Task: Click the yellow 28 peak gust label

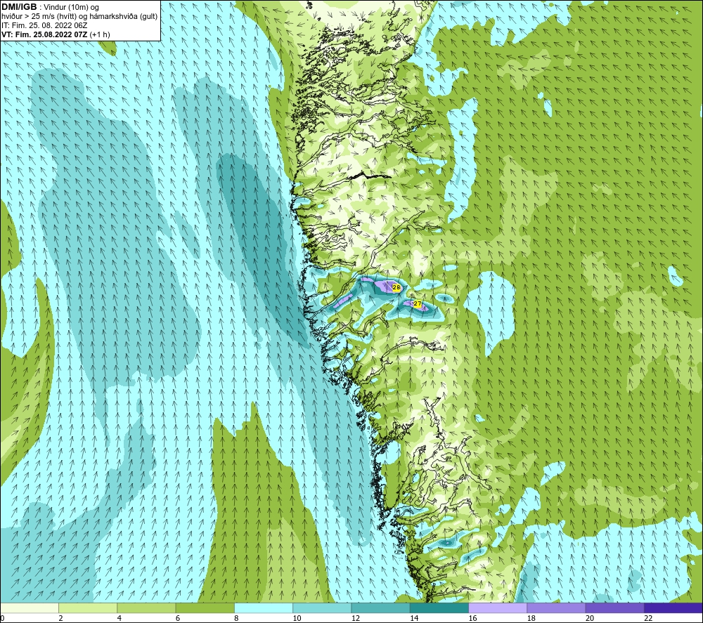Action: point(396,287)
